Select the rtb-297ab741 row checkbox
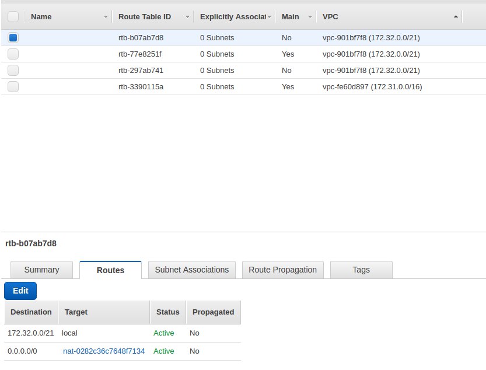The width and height of the screenshot is (486, 370). pyautogui.click(x=13, y=71)
